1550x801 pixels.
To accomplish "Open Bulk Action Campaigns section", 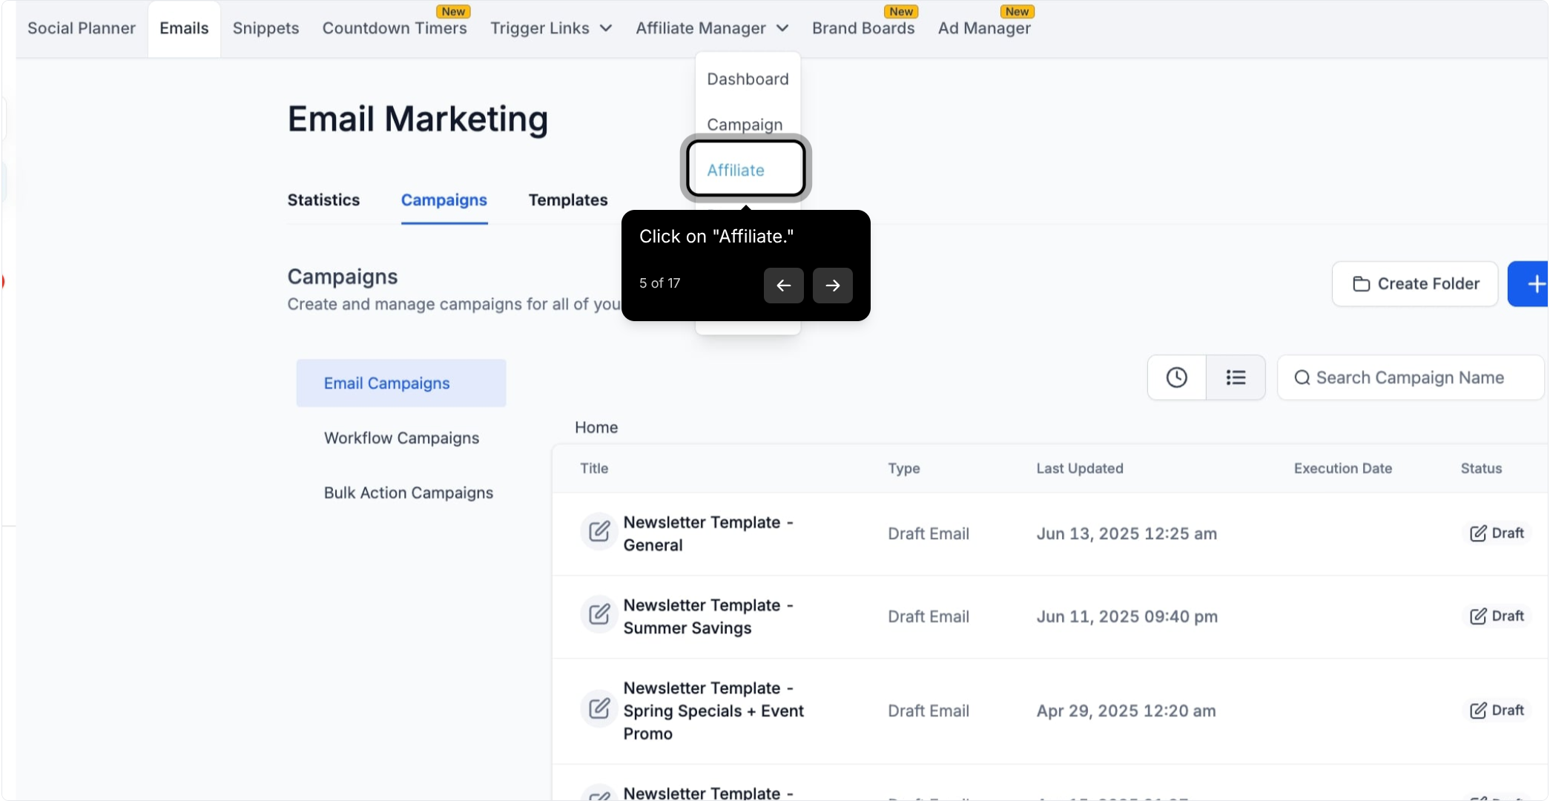I will [409, 493].
